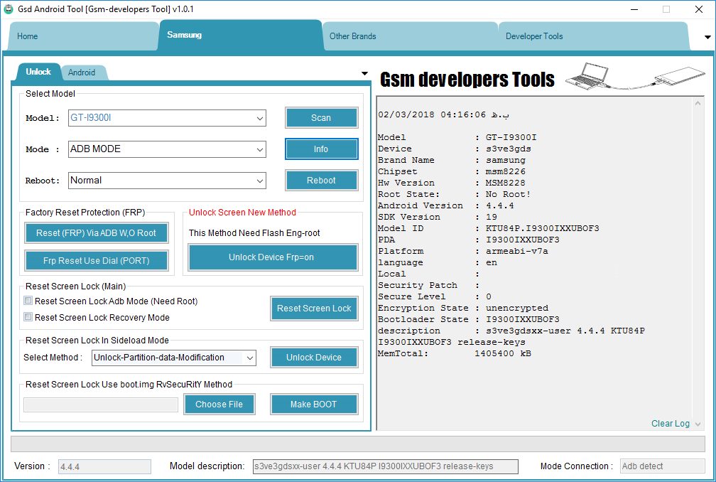Click the Reset Screen Lock button
Image resolution: width=716 pixels, height=482 pixels.
coord(314,309)
